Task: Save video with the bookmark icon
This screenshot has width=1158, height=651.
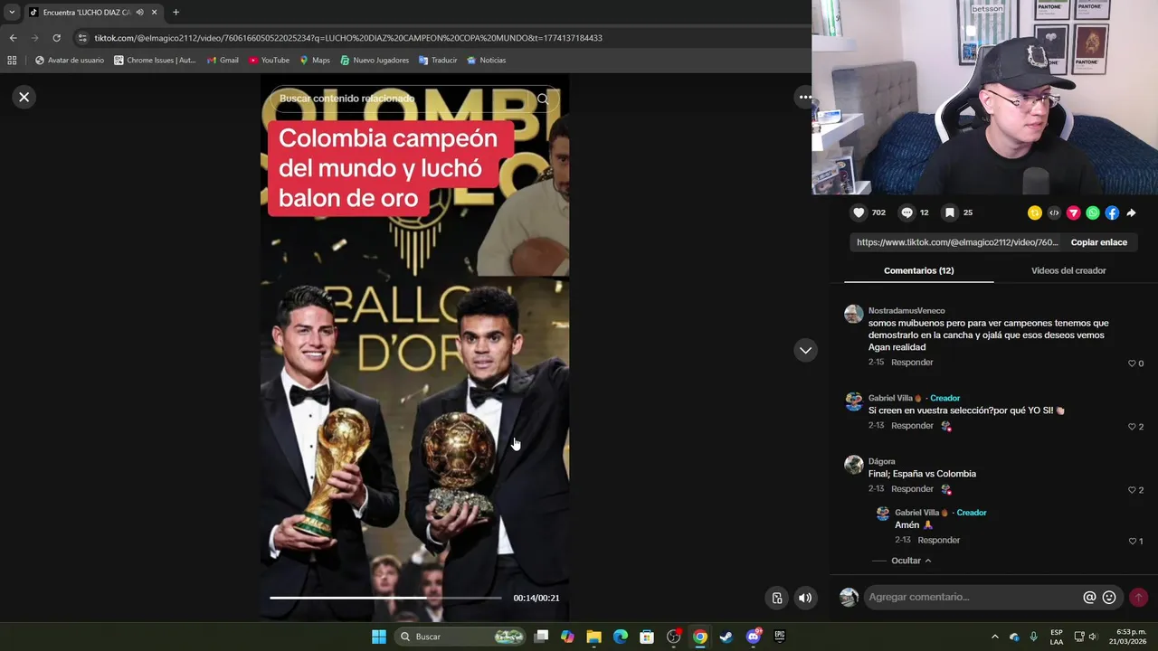Action: [x=949, y=212]
